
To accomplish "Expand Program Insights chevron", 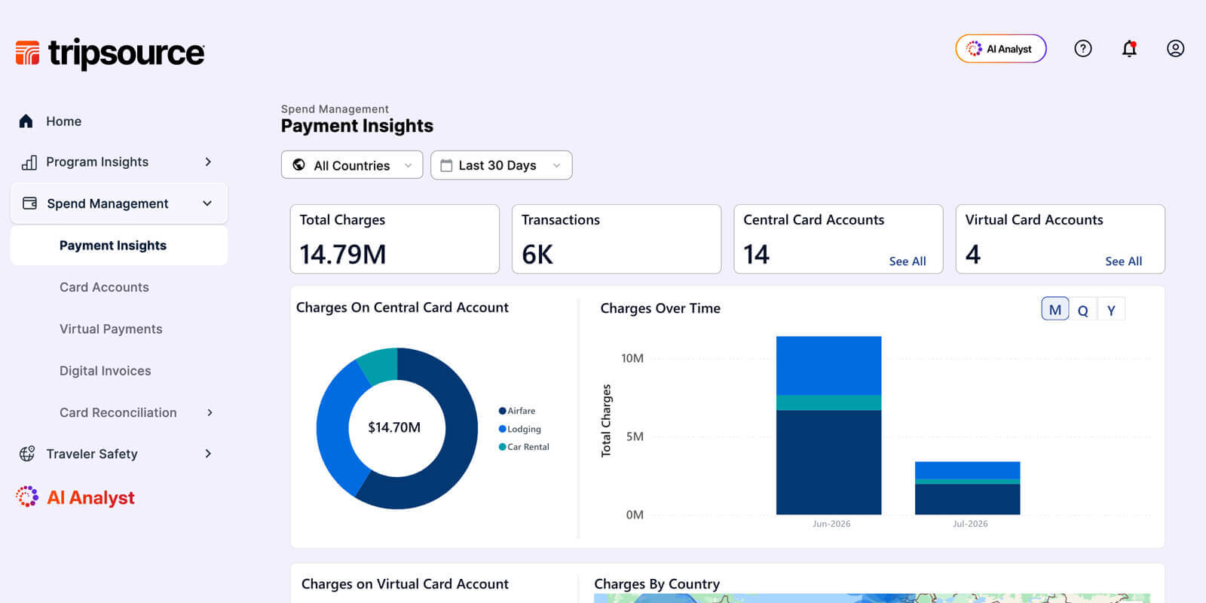I will pyautogui.click(x=208, y=162).
